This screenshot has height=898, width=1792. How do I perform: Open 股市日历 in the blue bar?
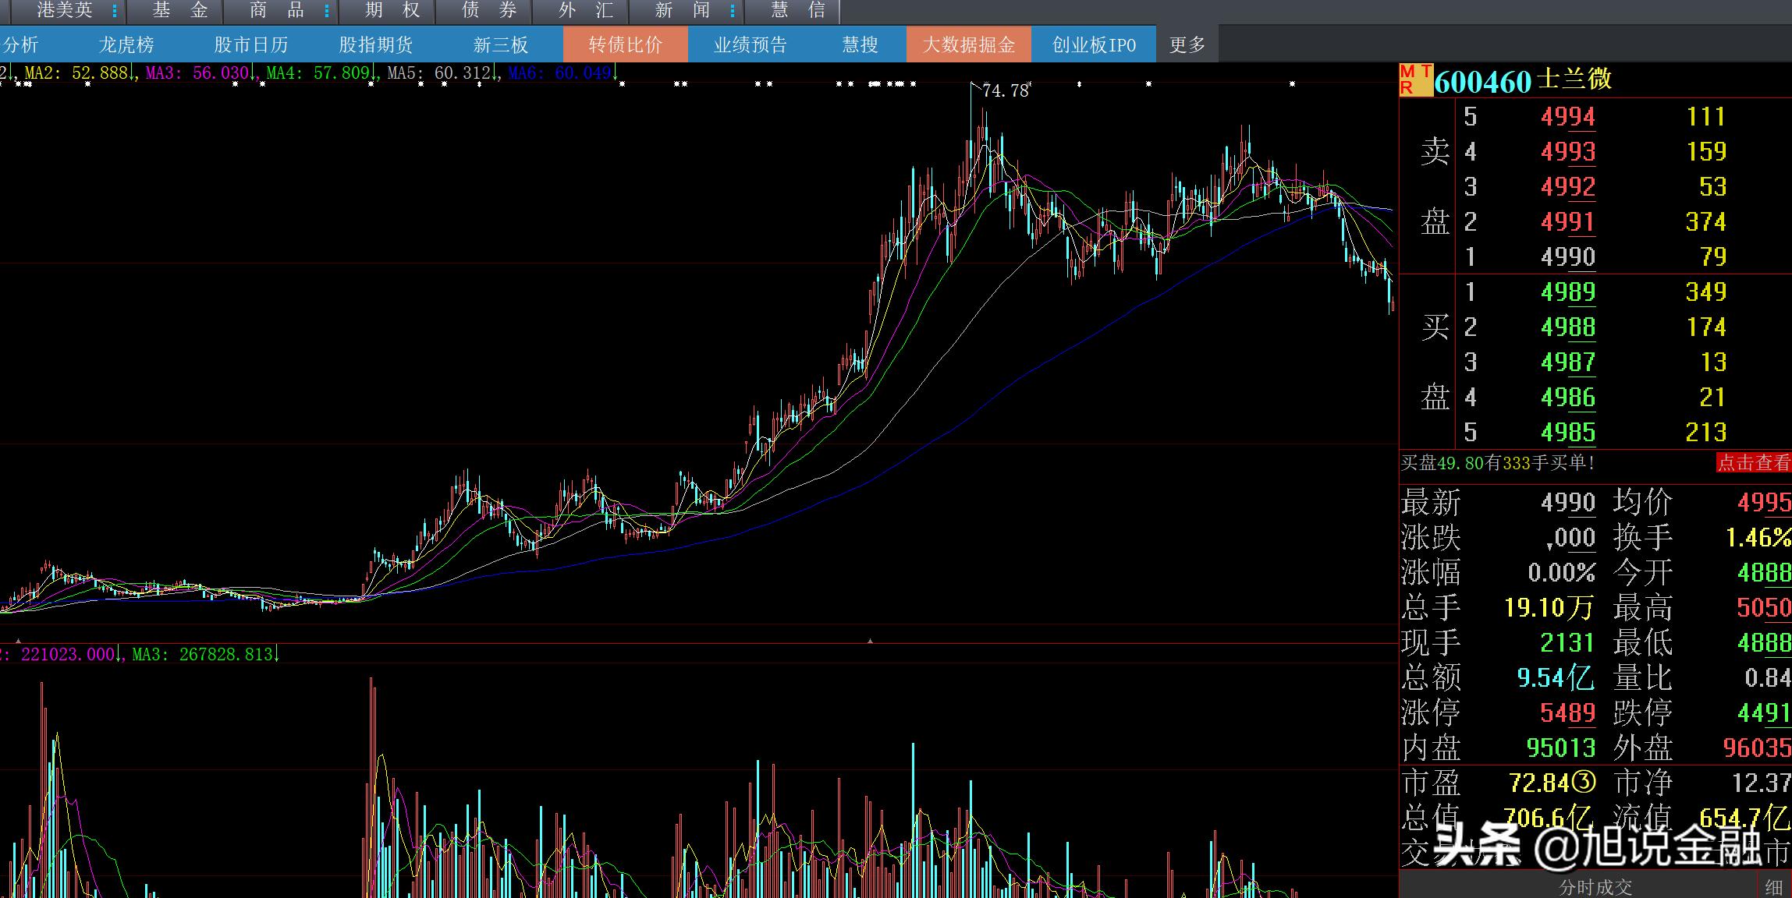(251, 44)
